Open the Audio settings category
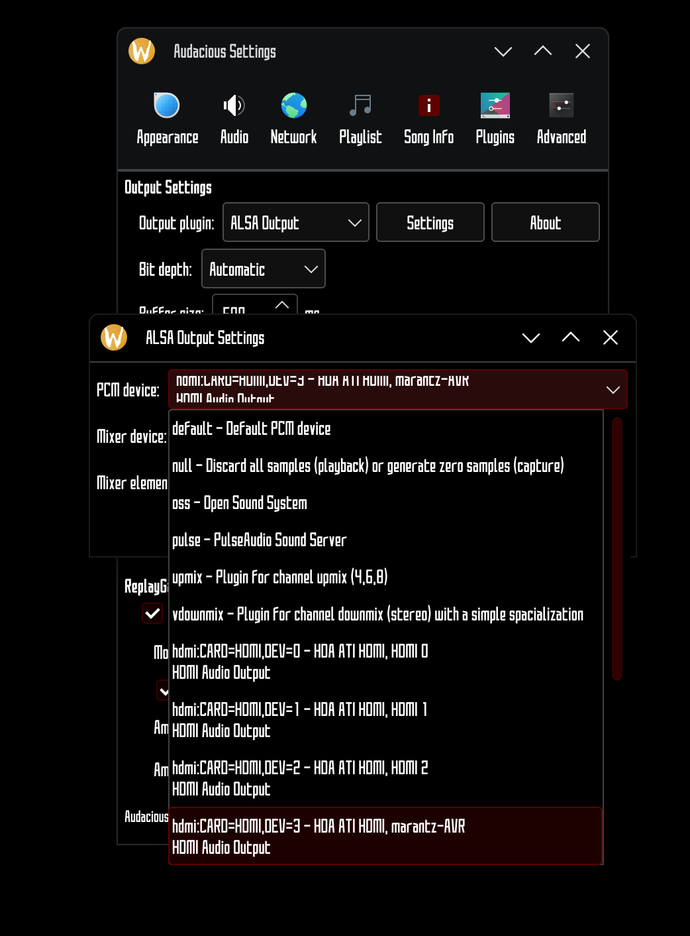This screenshot has width=690, height=936. 234,119
